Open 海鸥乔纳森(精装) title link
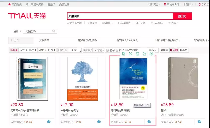The image size is (210, 128). (x=121, y=110)
